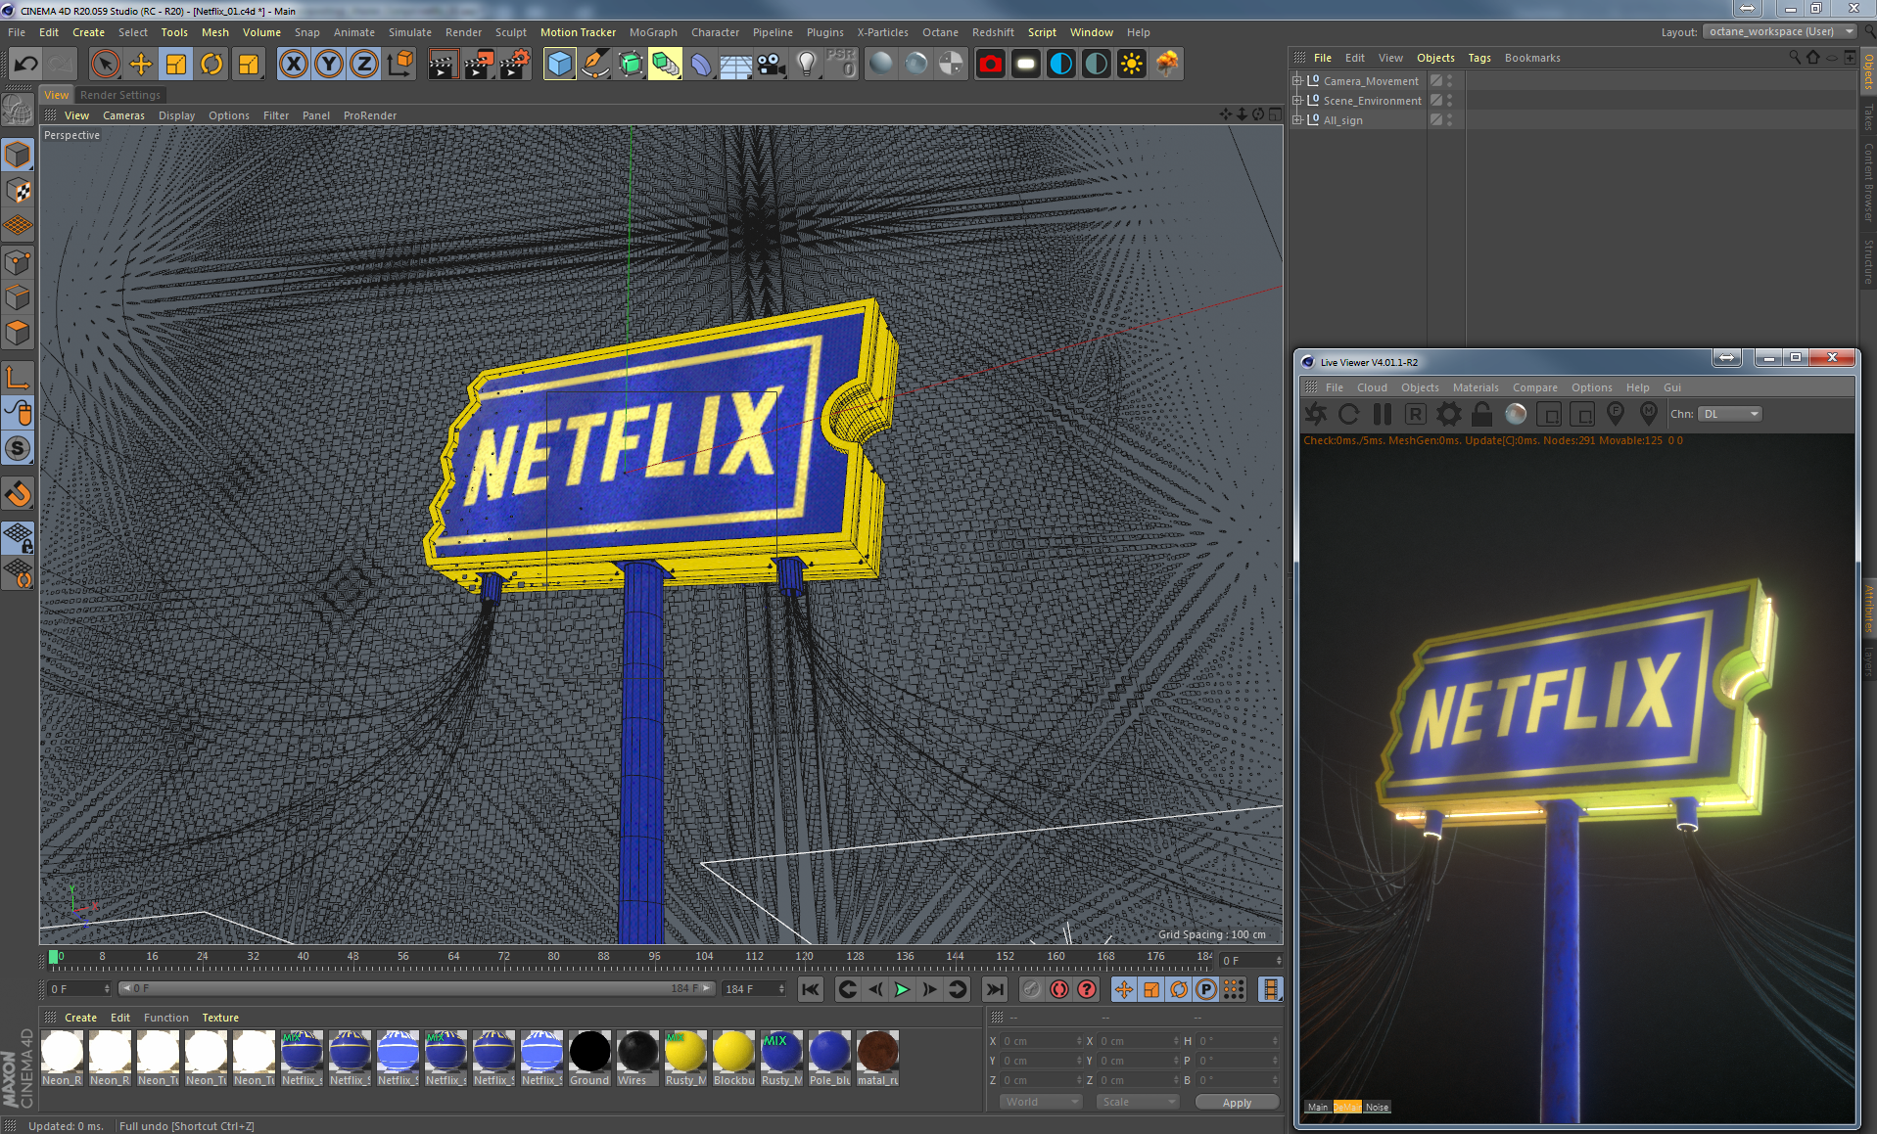Toggle the X axis lock
1877x1134 pixels.
pos(294,64)
